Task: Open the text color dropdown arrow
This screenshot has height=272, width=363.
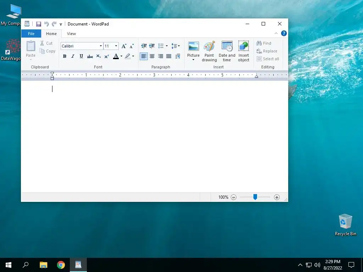Action: coord(121,56)
